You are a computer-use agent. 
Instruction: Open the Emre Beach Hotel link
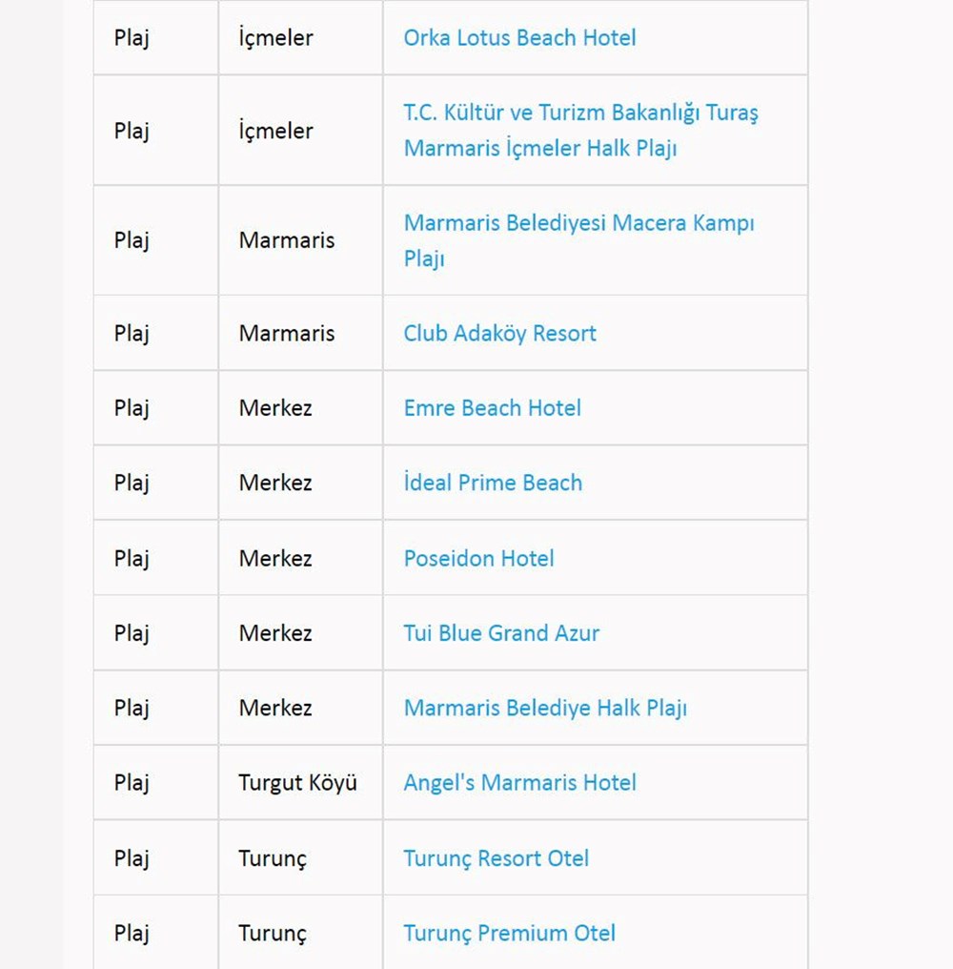coord(492,408)
